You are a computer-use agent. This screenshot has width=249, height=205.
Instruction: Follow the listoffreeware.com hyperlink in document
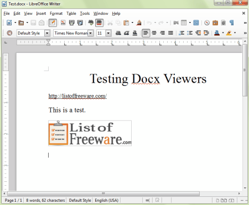77,96
